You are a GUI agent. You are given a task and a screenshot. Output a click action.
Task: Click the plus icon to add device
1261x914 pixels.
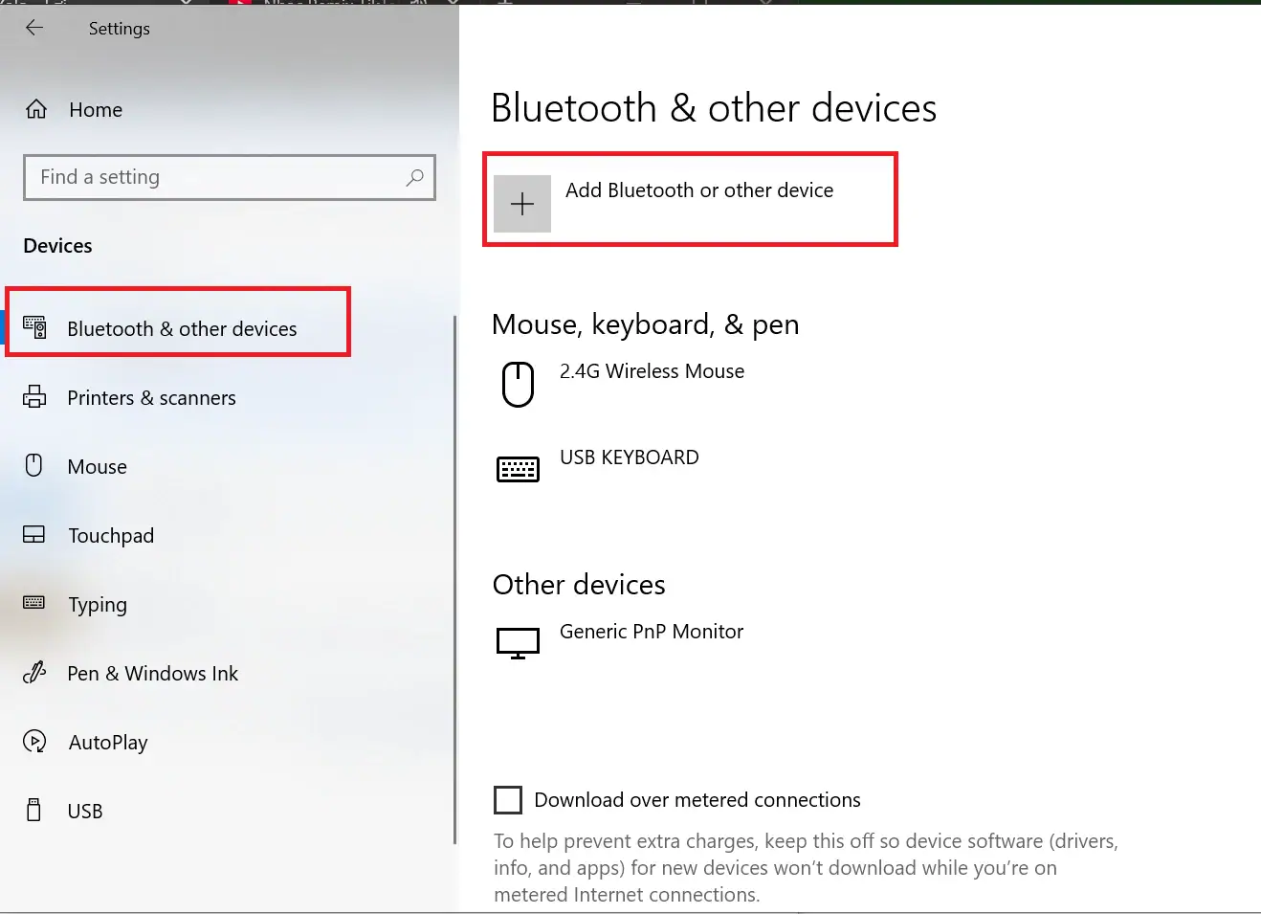point(522,203)
